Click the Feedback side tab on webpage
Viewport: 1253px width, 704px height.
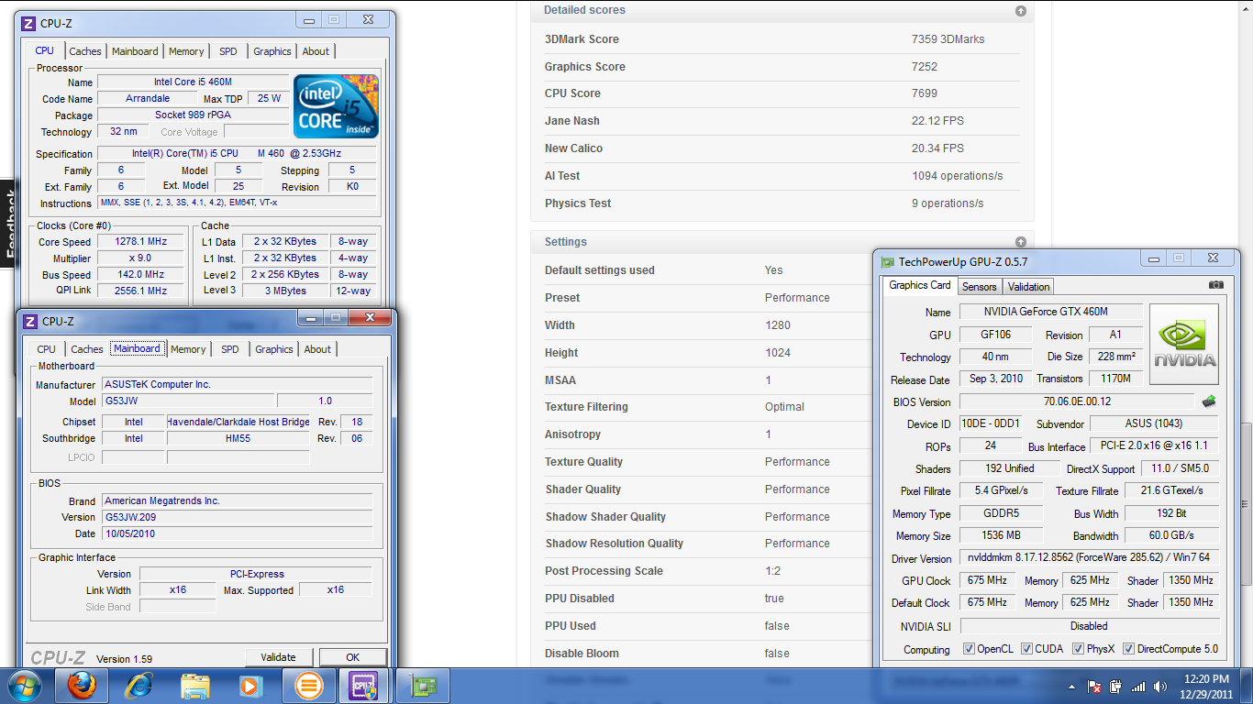tap(9, 223)
